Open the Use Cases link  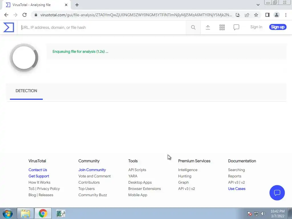click(236, 189)
